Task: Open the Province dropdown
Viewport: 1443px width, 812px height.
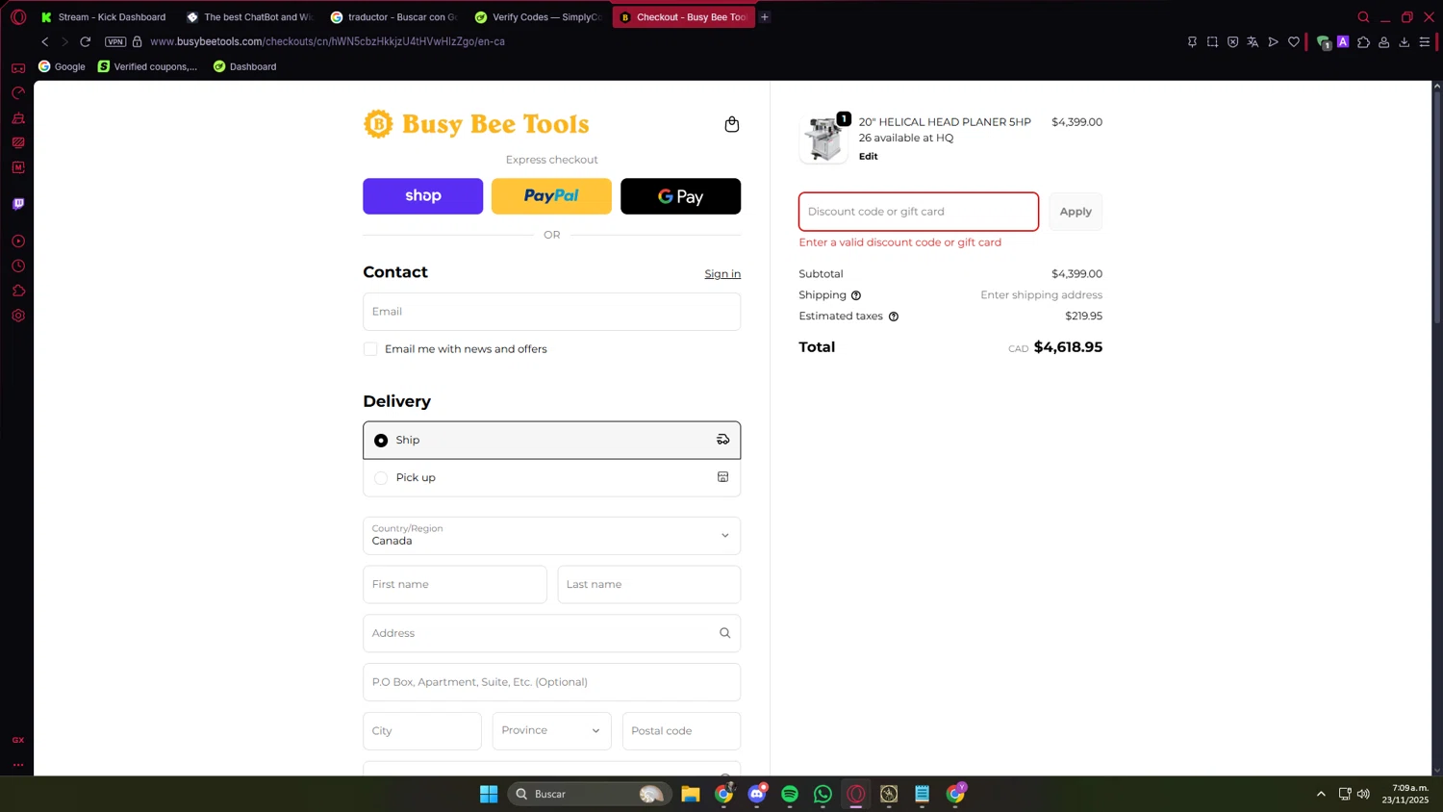Action: point(551,730)
